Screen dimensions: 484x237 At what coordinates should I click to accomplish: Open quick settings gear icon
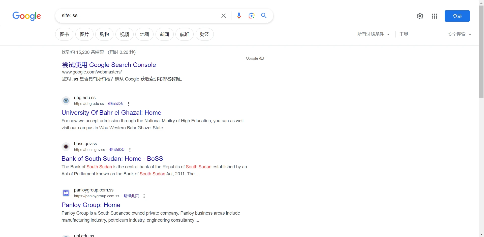[x=420, y=16]
